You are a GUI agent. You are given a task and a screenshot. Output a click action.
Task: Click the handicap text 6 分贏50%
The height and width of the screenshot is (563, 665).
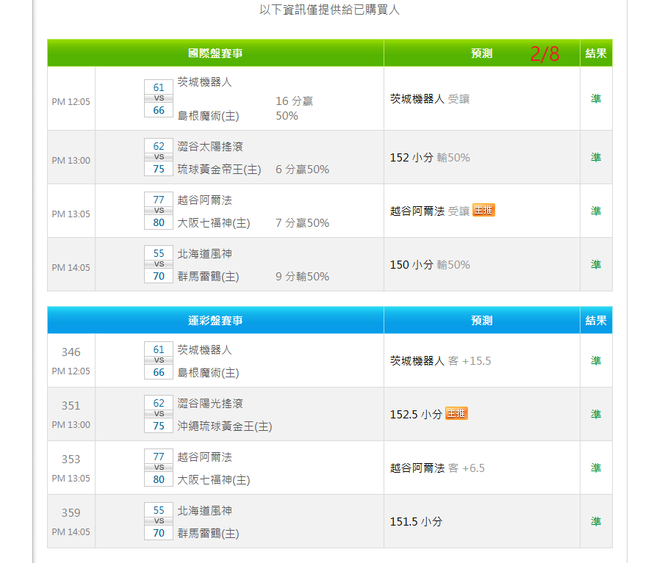point(302,170)
